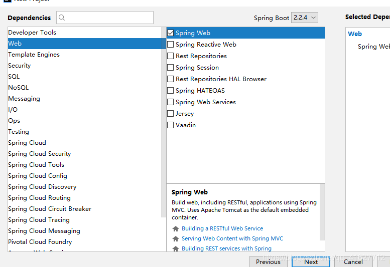
Task: Tick the Spring Web Services checkbox
Action: click(x=170, y=102)
